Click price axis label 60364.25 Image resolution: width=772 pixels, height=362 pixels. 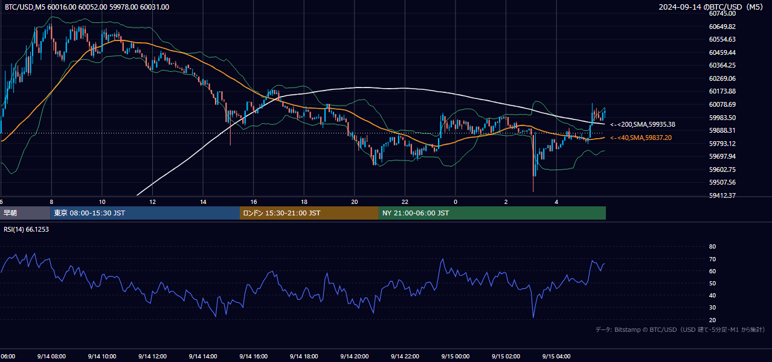coord(722,65)
